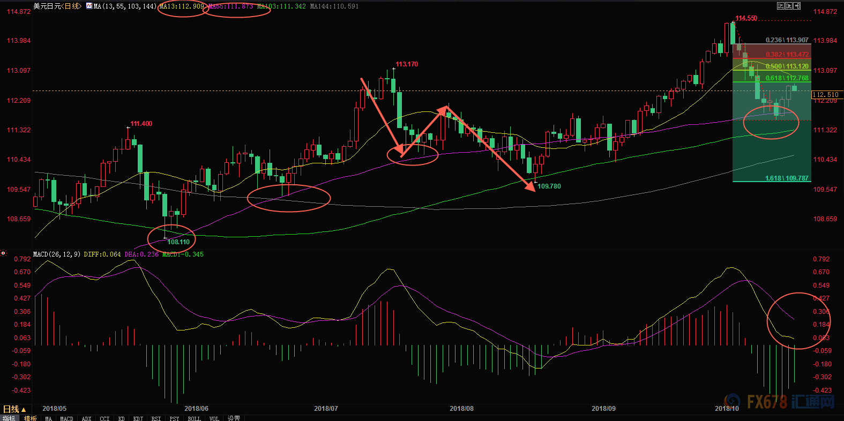Click the right axis 113.984 price label
Screen dimensions: 844x421
[x=825, y=41]
